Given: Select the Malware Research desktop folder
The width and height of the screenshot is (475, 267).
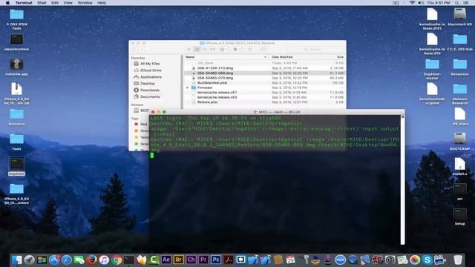Looking at the screenshot, I should click(460, 94).
